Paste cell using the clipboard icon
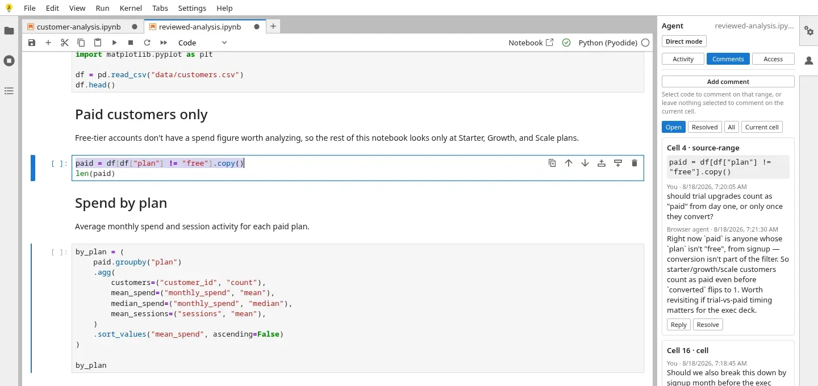This screenshot has height=386, width=818. (x=98, y=43)
